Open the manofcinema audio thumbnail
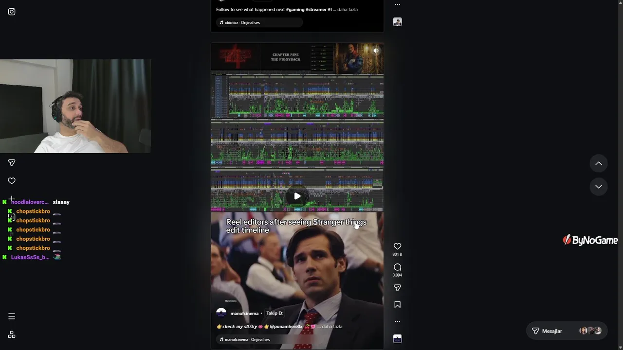 click(x=397, y=338)
